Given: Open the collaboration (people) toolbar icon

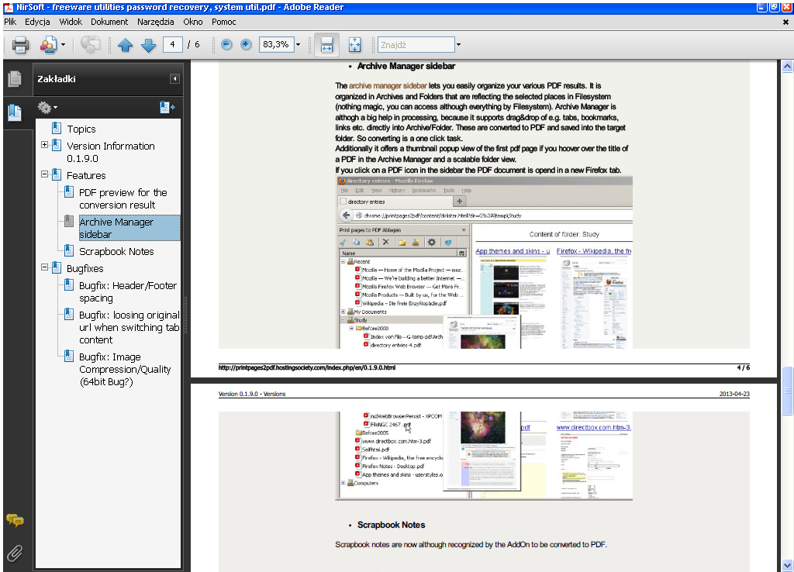Looking at the screenshot, I should click(x=49, y=45).
